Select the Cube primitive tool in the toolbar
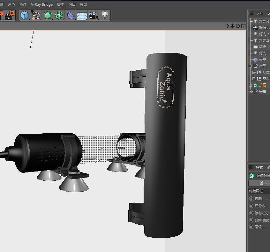 24,15
